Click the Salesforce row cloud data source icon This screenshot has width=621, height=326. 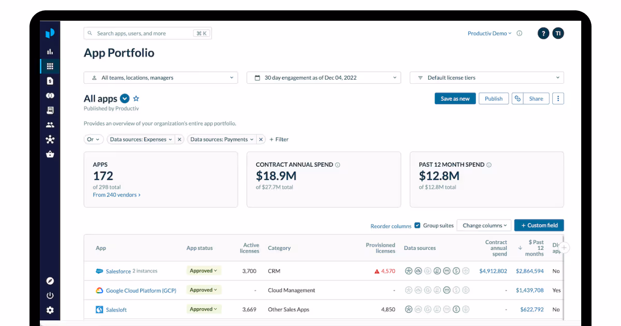pos(418,271)
